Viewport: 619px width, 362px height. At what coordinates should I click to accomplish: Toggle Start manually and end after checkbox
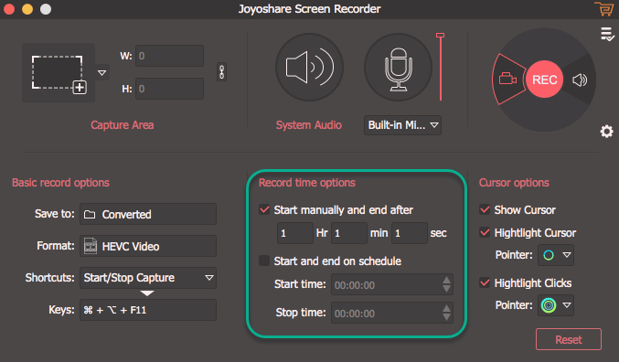264,209
